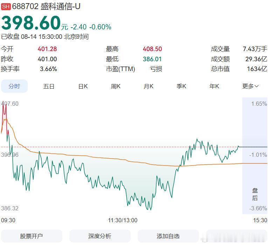Click the 换手率 value 3.66%
This screenshot has width=268, height=245.
coord(48,69)
